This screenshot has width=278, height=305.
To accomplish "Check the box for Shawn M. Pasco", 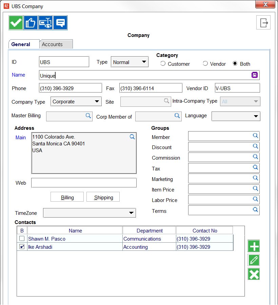I will [22, 239].
